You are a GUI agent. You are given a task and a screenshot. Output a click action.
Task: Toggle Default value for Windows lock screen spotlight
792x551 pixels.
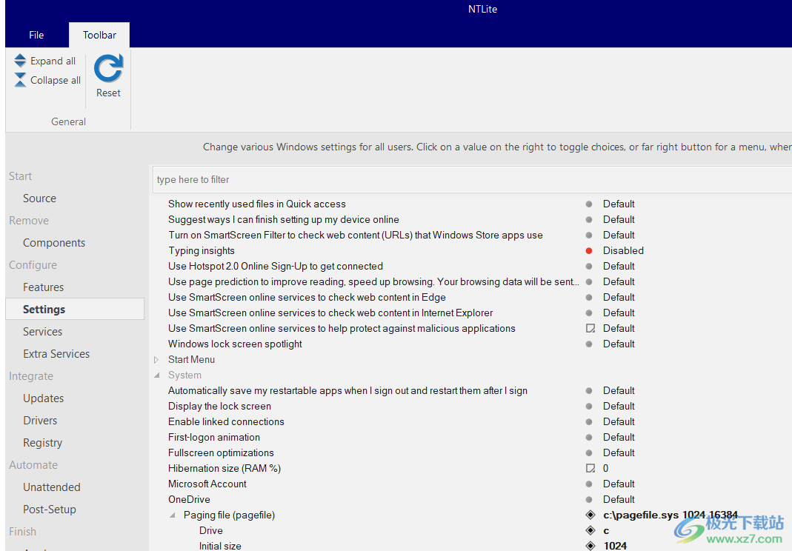[619, 344]
